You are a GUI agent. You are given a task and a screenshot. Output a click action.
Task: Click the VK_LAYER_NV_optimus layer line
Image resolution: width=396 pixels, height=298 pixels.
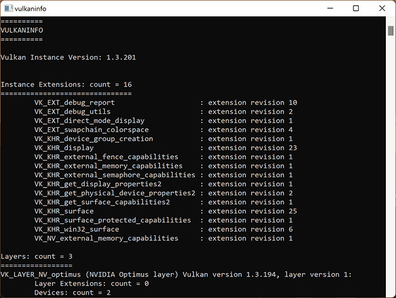(x=176, y=275)
